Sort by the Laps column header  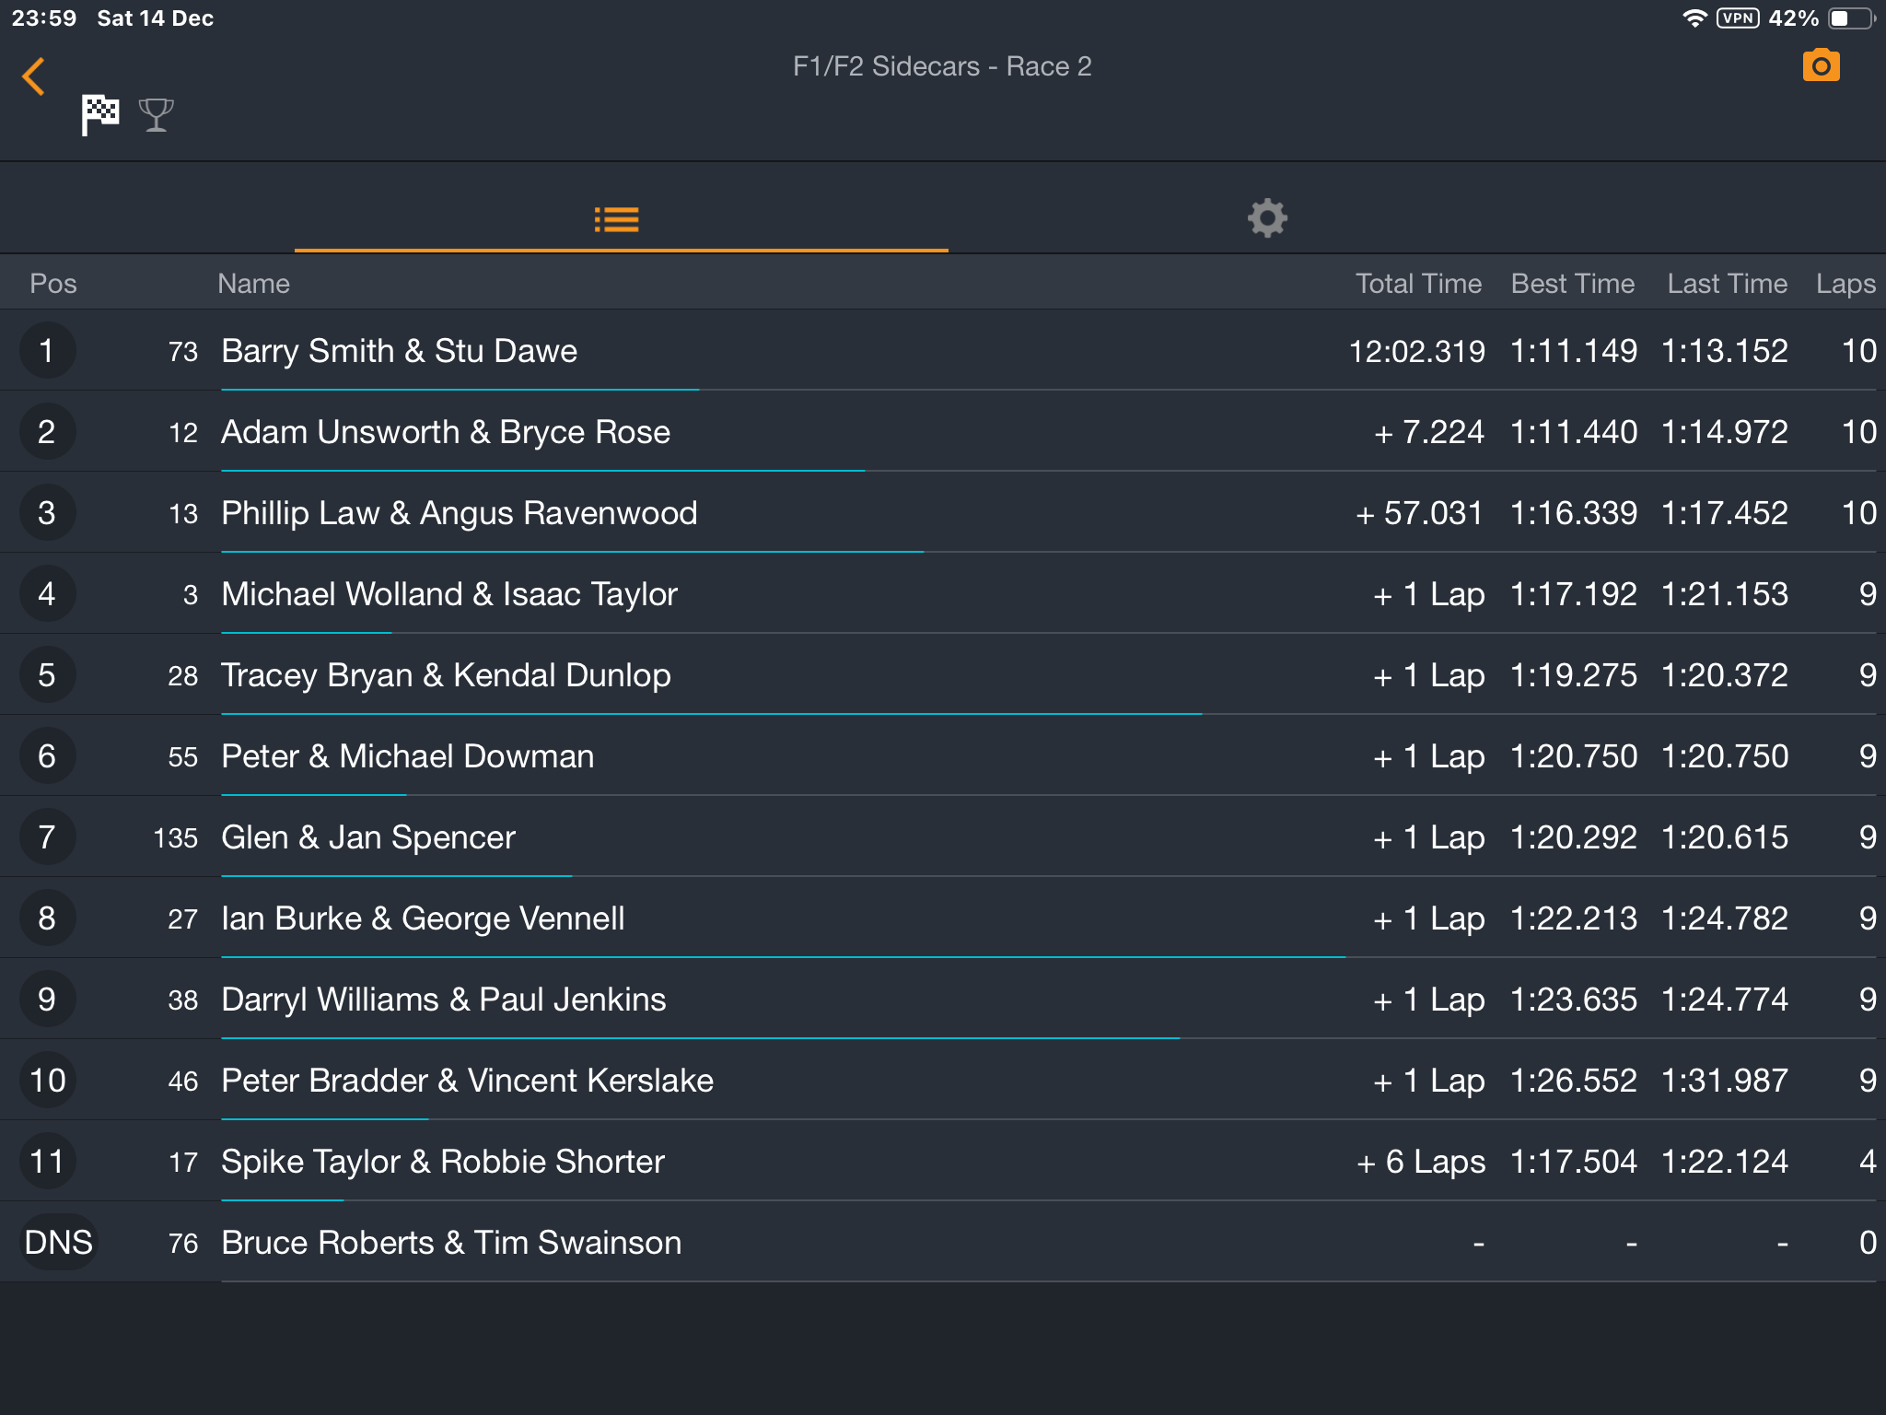1845,284
